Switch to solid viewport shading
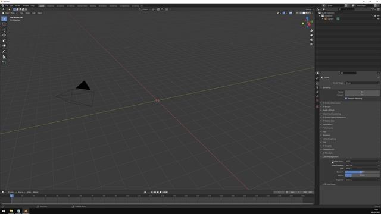Screen dimensions: 381x214 [x=304, y=13]
